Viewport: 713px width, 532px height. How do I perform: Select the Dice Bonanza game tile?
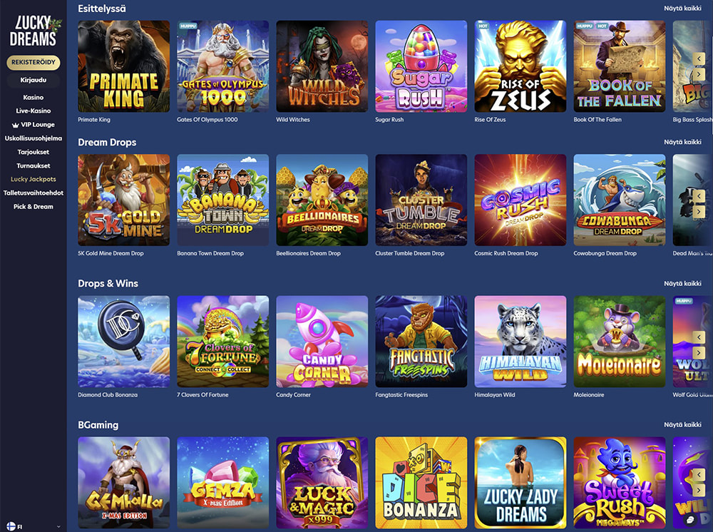(421, 483)
